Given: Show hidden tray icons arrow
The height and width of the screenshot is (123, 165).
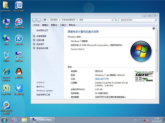Looking at the screenshot, I should (x=140, y=120).
